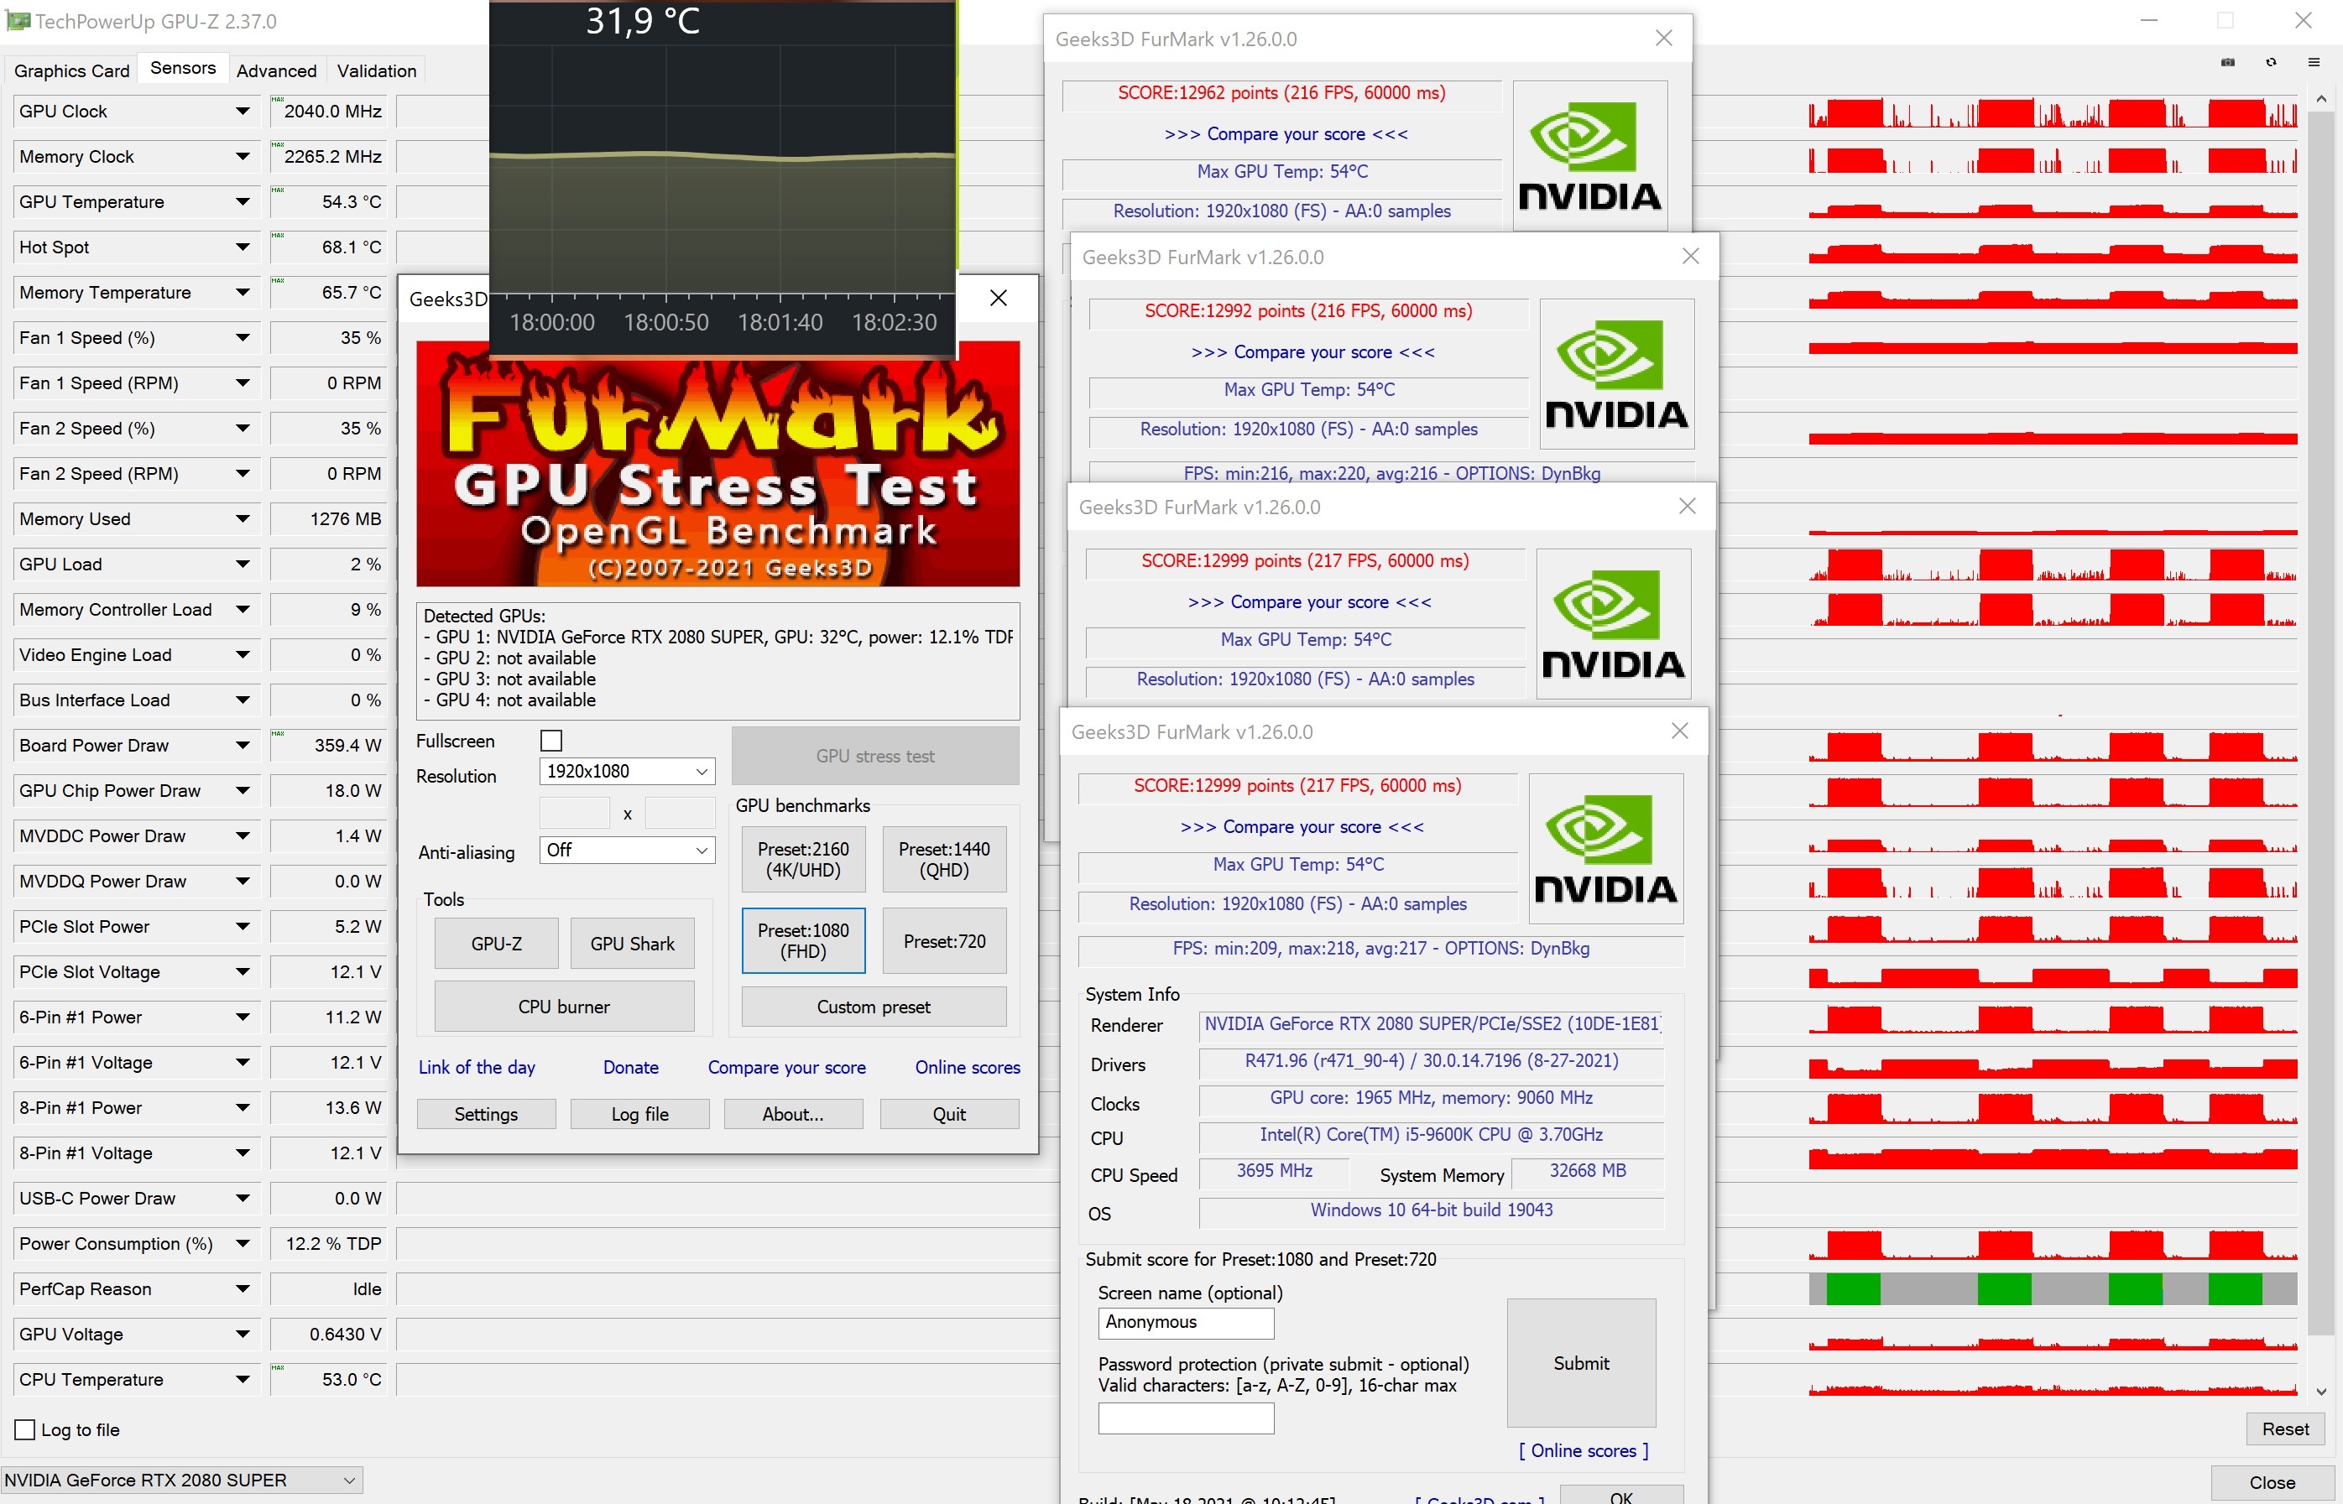Screen dimensions: 2343x1504
Task: Open the GPU-Z hamburger menu icon
Action: (2314, 63)
